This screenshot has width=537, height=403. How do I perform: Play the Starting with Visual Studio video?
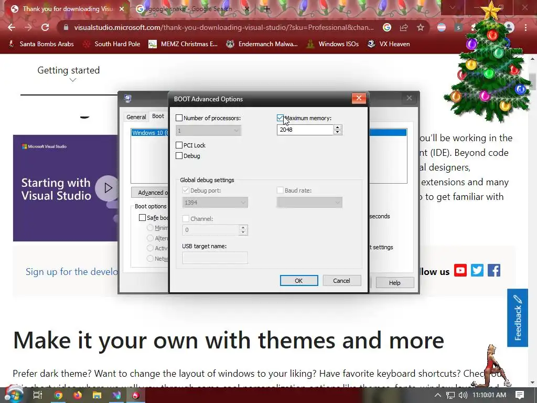click(x=108, y=188)
